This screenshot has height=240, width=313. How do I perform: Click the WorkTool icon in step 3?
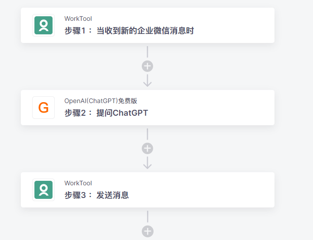click(x=43, y=190)
